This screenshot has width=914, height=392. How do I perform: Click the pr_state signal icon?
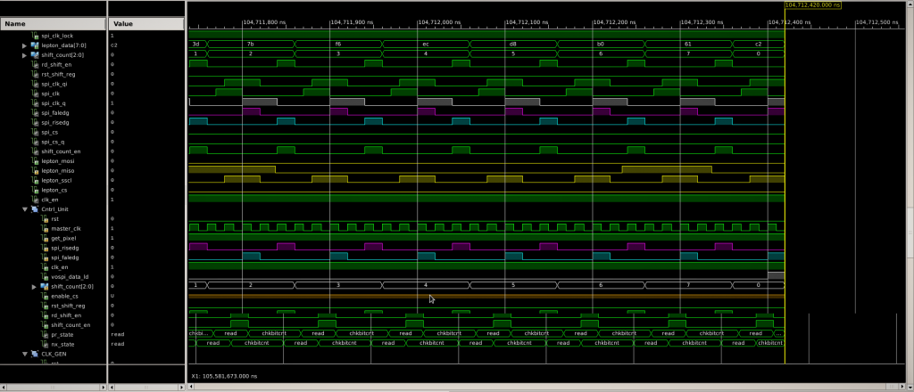pyautogui.click(x=45, y=334)
